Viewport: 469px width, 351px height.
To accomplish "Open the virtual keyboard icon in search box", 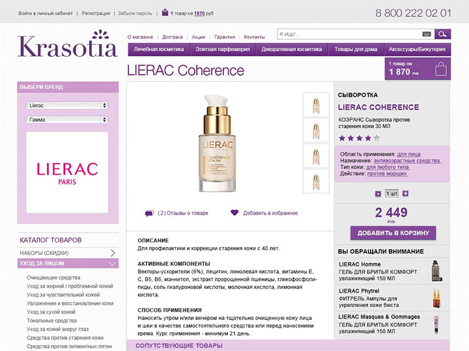I will pyautogui.click(x=427, y=34).
